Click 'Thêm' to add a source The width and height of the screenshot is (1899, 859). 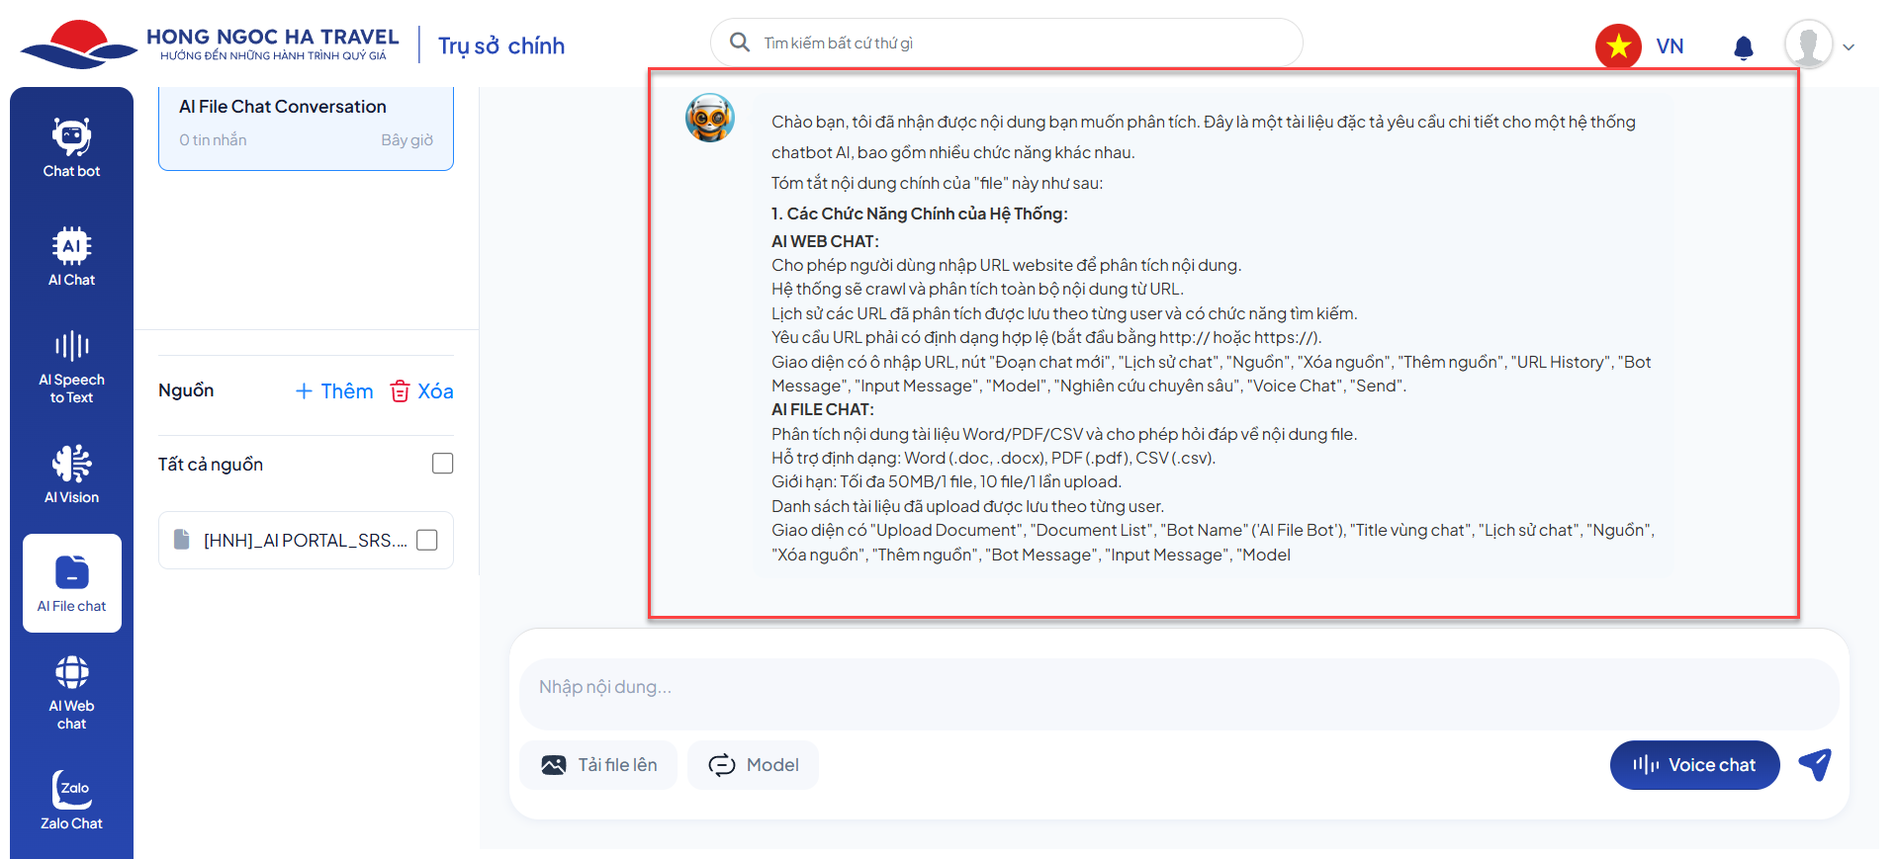click(334, 391)
